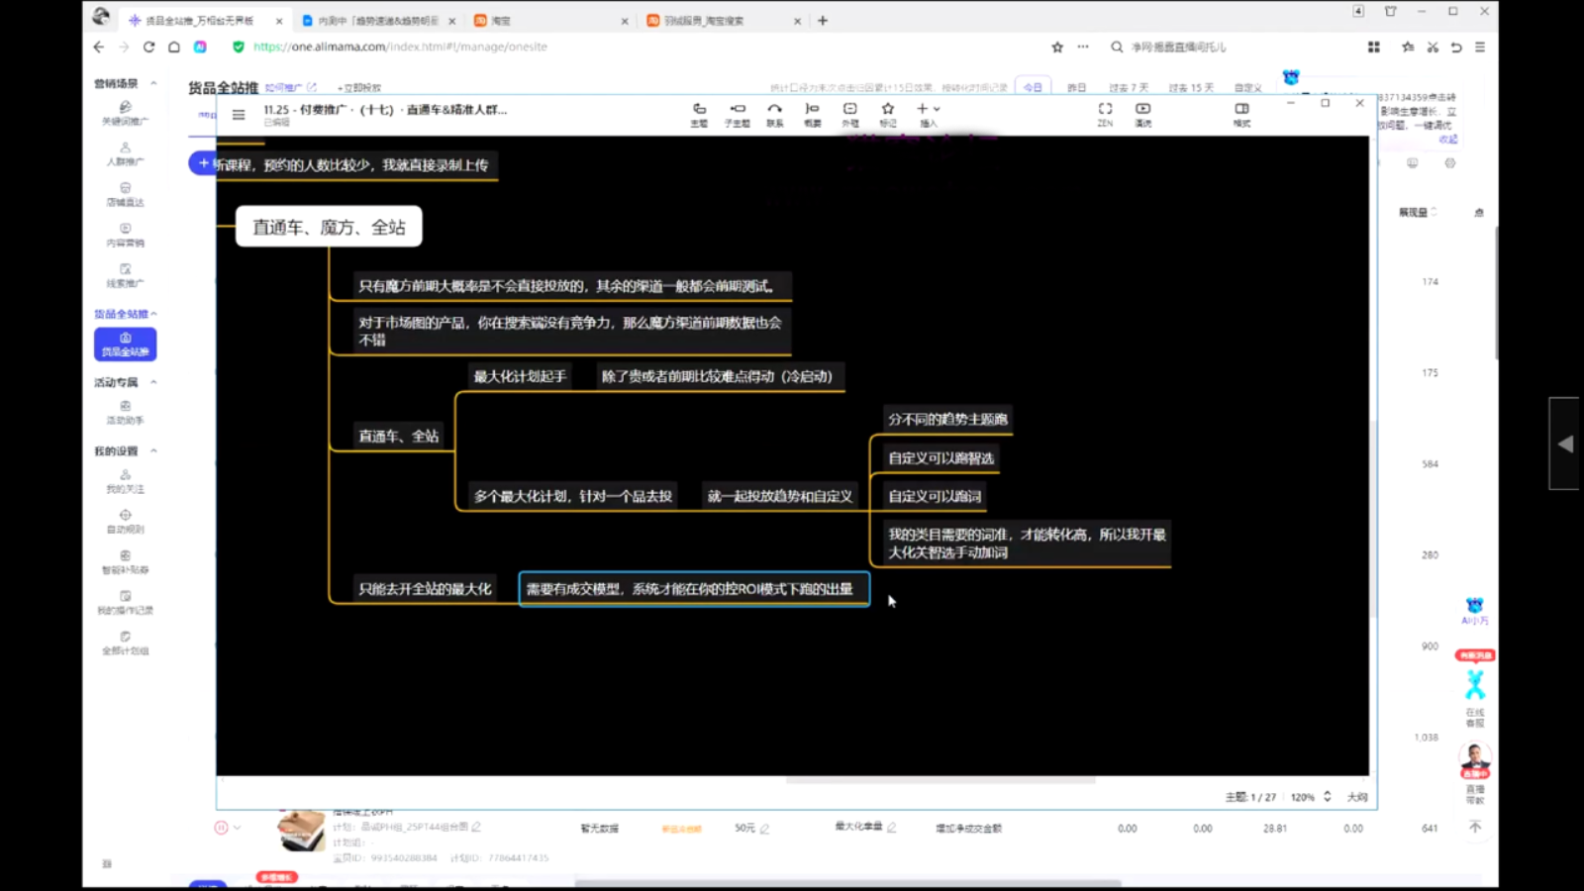Add a Subtopic (子主题) via the toolbar
The width and height of the screenshot is (1584, 891).
(x=738, y=113)
